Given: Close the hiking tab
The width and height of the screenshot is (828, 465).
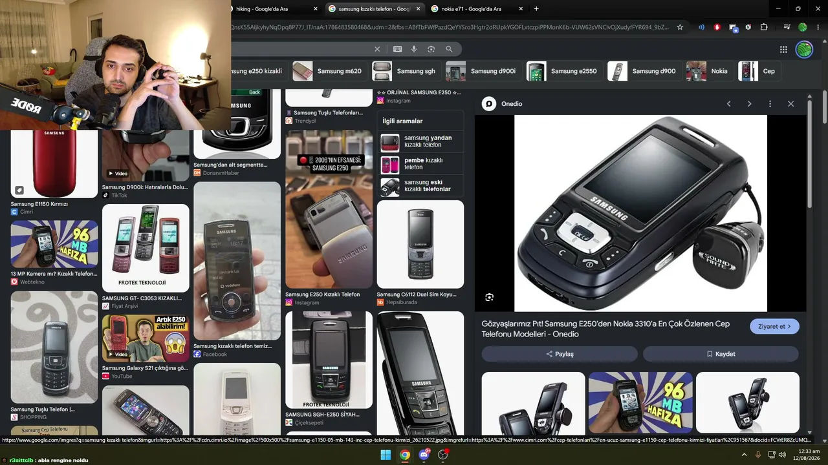Looking at the screenshot, I should coord(316,9).
